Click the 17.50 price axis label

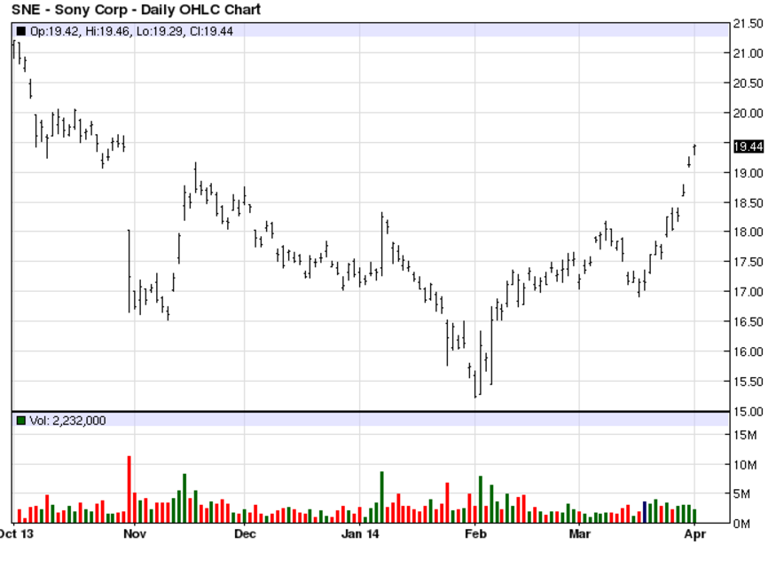pyautogui.click(x=748, y=262)
